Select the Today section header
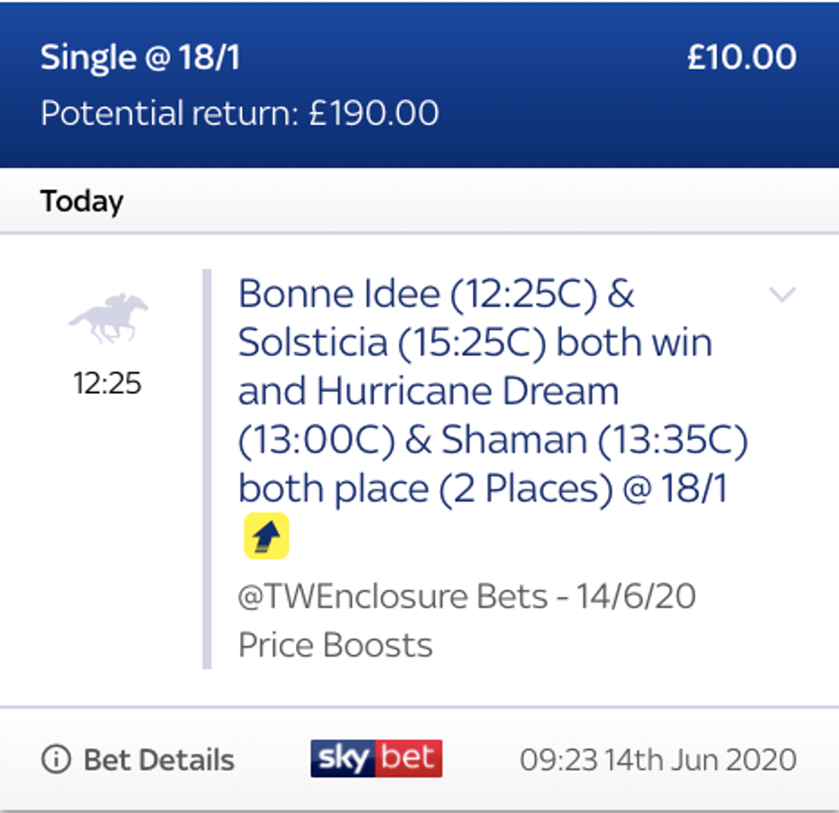The image size is (839, 813). [81, 201]
